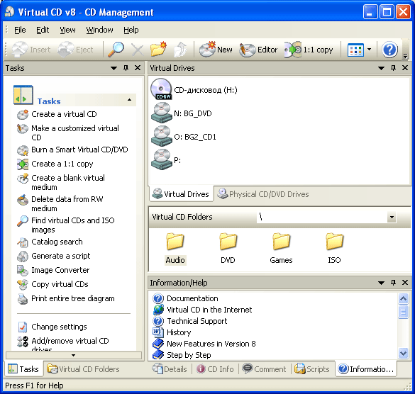This screenshot has width=415, height=394.
Task: Open the virtual CD Editor from toolbar
Action: pyautogui.click(x=258, y=50)
